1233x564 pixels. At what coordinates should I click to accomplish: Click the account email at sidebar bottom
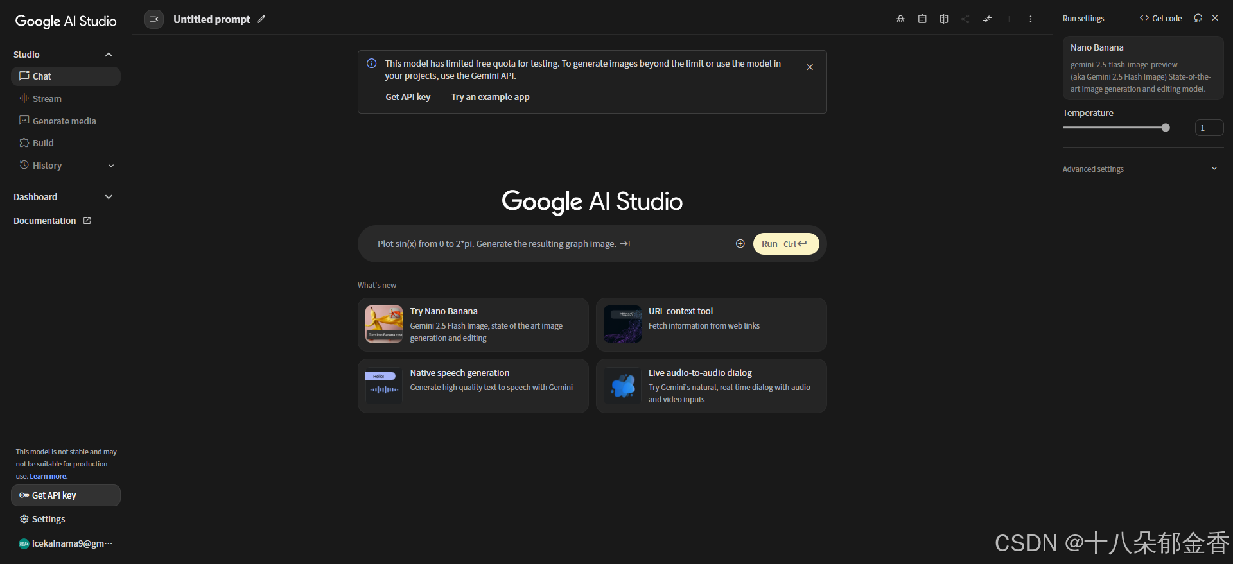(72, 543)
